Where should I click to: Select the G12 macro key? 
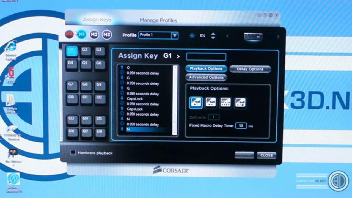click(100, 99)
